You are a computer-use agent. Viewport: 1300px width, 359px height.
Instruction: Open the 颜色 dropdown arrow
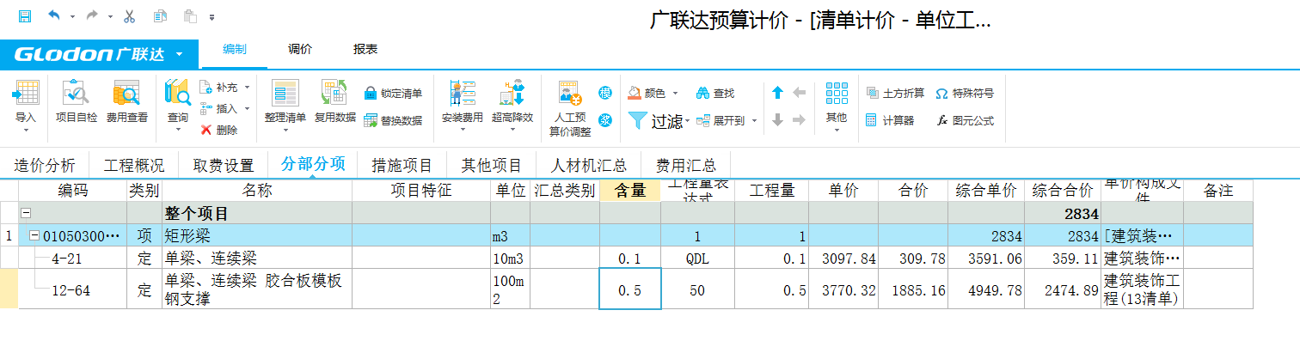[675, 93]
